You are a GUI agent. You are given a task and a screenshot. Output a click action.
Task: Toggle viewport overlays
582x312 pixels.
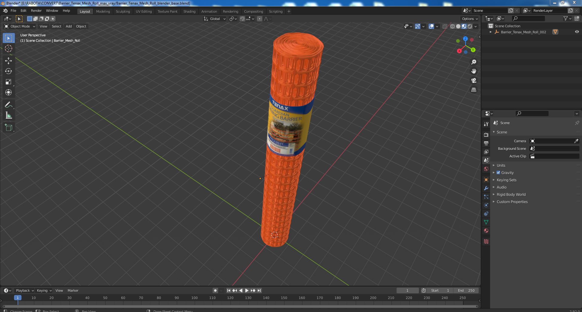click(x=431, y=26)
